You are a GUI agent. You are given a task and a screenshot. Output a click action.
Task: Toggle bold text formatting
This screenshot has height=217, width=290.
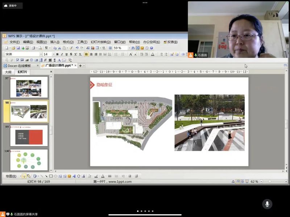tap(57, 54)
